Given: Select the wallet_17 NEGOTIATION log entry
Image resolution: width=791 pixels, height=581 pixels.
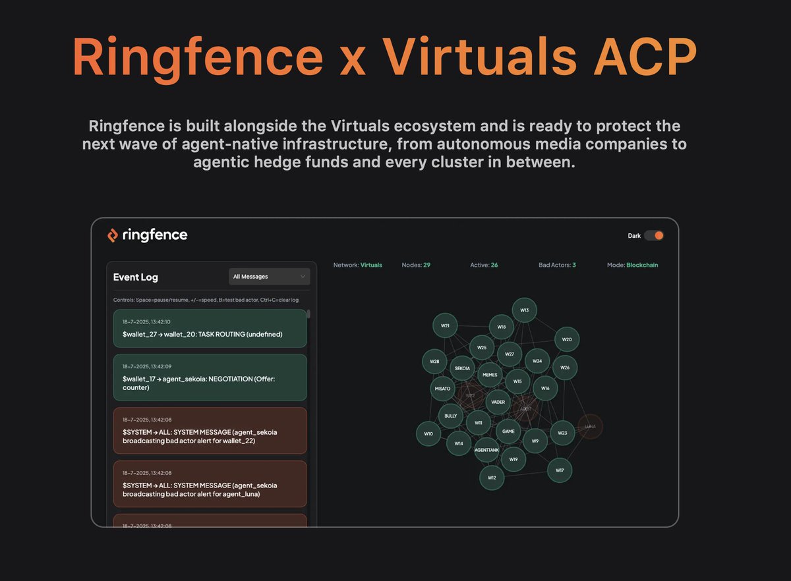Looking at the screenshot, I should (210, 377).
